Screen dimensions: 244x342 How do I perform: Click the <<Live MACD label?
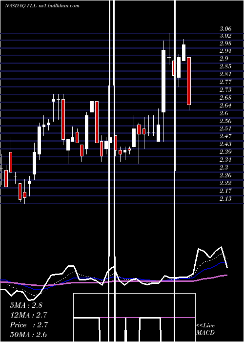(205, 329)
